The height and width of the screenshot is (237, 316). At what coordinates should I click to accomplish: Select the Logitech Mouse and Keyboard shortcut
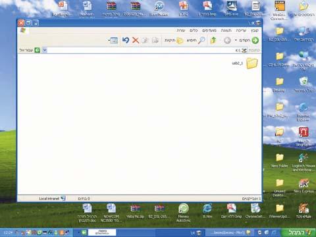[x=303, y=163]
